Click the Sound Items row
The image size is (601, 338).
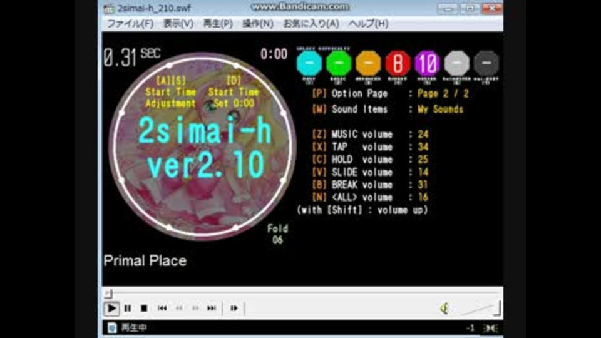click(388, 109)
